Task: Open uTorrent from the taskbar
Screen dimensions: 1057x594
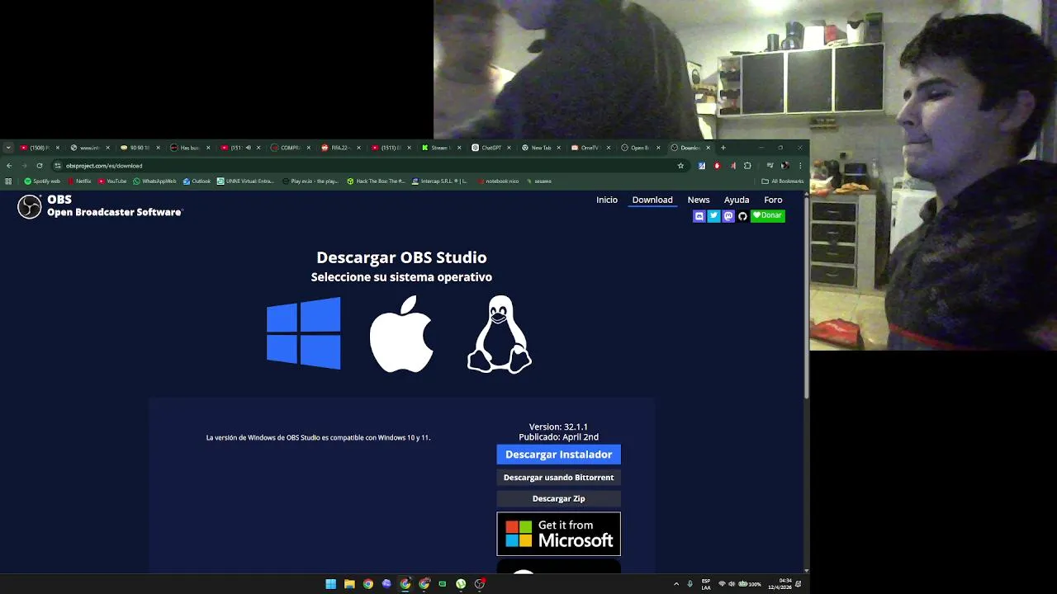Action: point(461,584)
